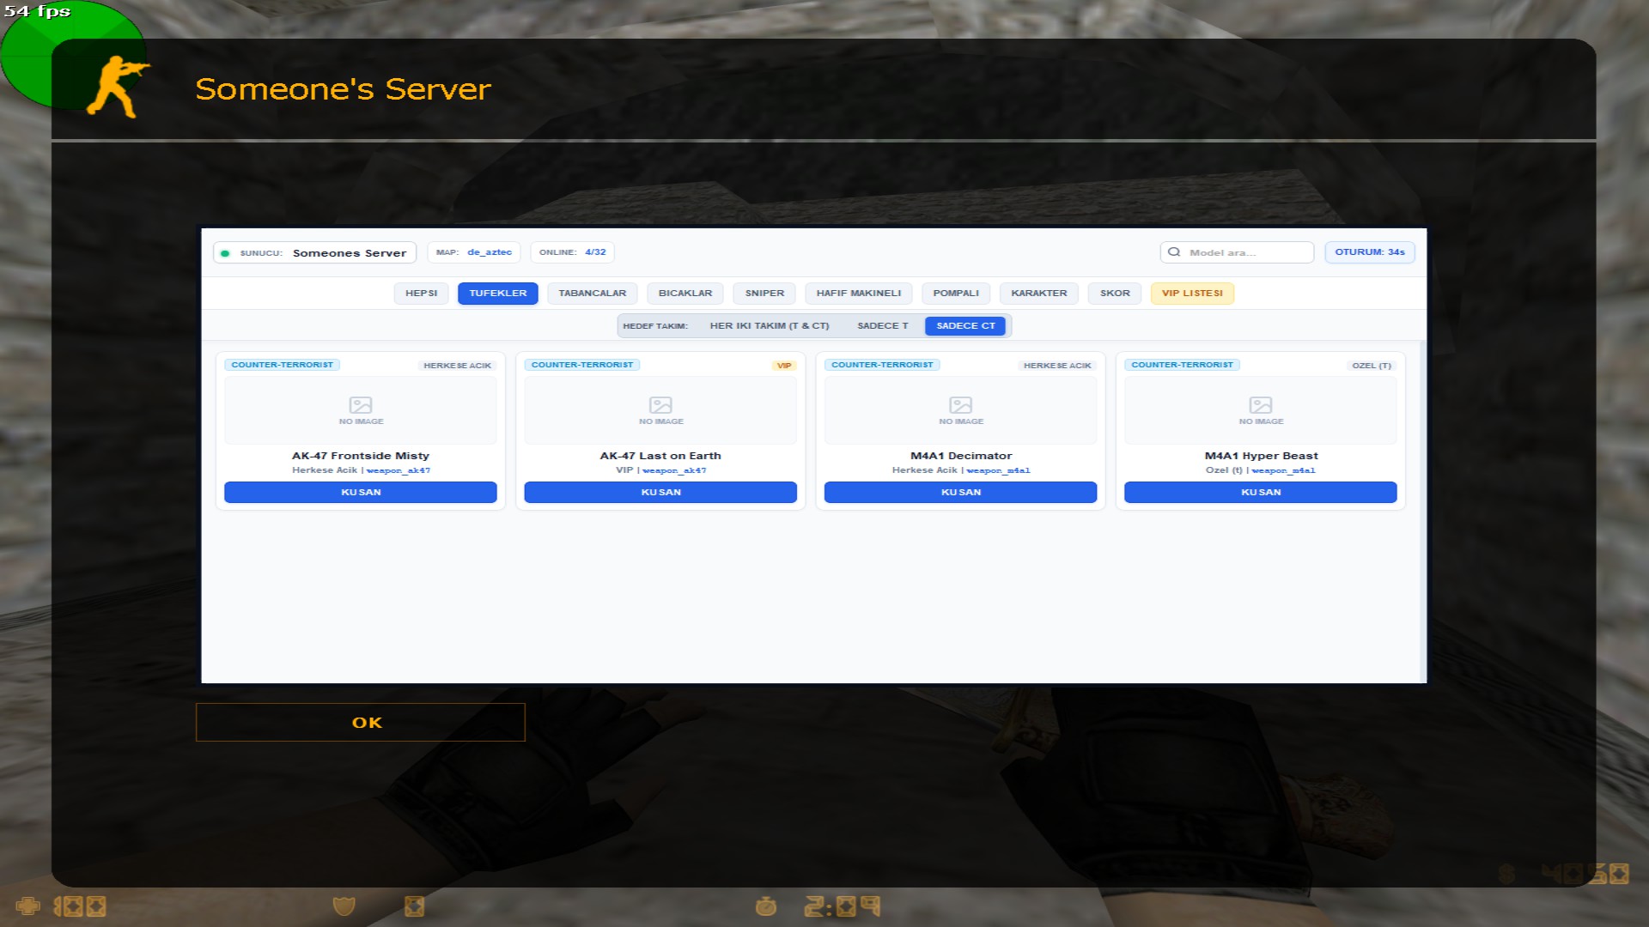Click the AK-47 Last on Earth no-image placeholder
The width and height of the screenshot is (1649, 927).
point(660,410)
